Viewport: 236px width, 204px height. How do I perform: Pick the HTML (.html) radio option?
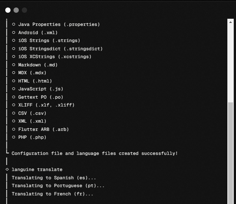pyautogui.click(x=14, y=81)
